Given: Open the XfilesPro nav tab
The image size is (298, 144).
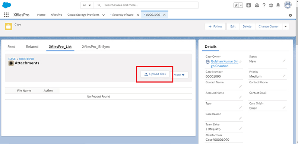Looking at the screenshot, I should coord(57,15).
